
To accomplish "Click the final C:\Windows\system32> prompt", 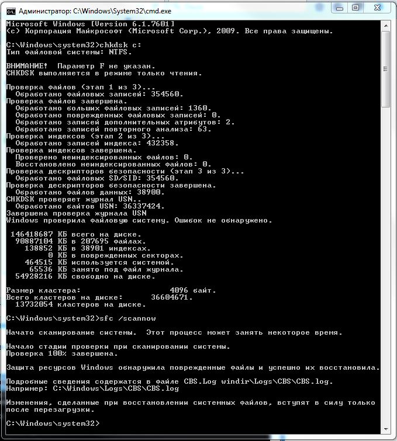I will tap(53, 423).
